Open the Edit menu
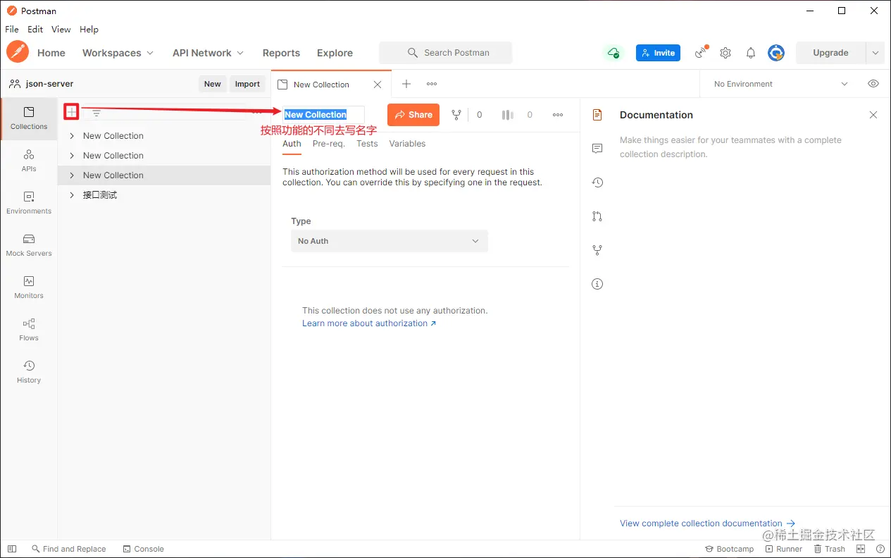 click(x=35, y=30)
